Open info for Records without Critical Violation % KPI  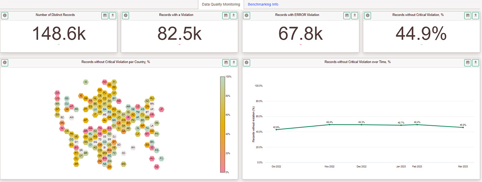tap(368, 16)
